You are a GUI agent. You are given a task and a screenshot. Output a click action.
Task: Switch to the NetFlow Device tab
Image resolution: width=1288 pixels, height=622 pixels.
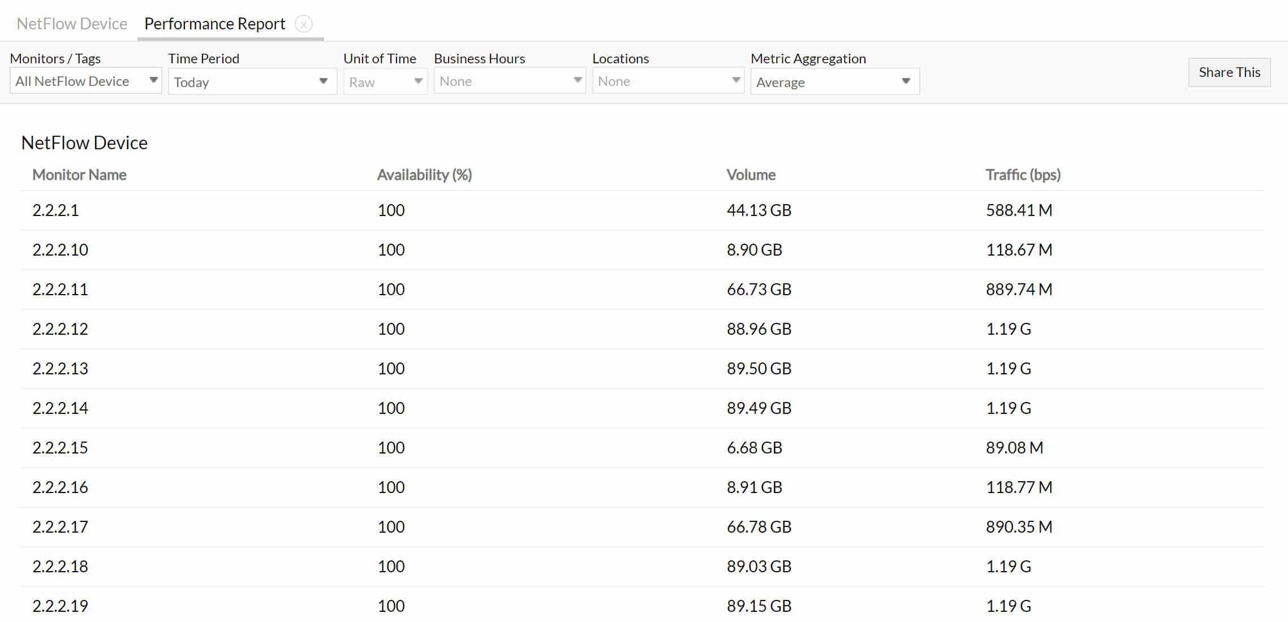[x=72, y=24]
